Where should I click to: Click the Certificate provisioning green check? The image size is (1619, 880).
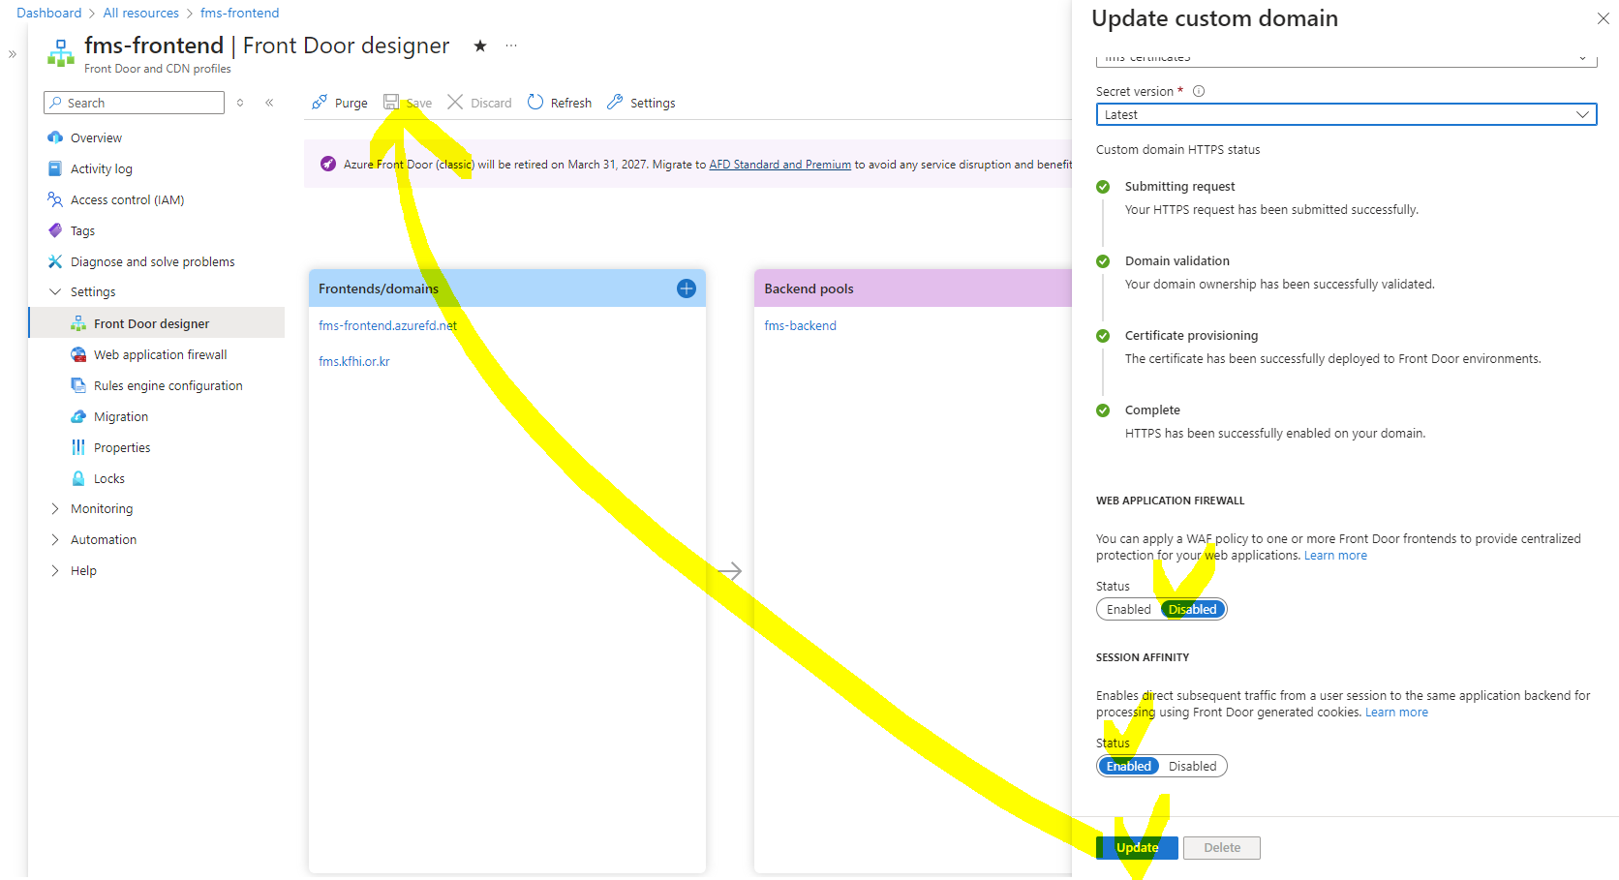1103,336
